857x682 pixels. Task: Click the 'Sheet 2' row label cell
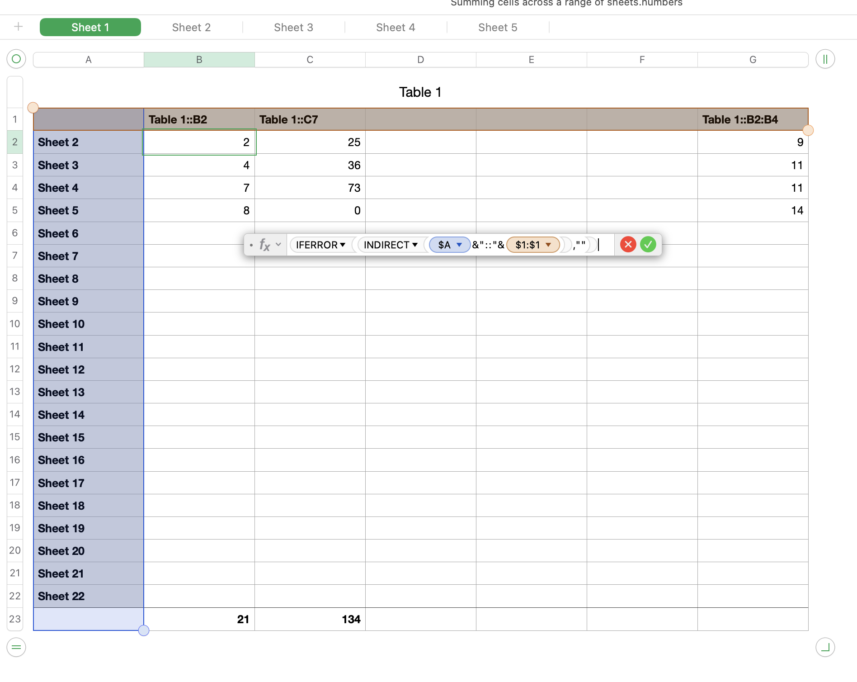click(x=89, y=142)
